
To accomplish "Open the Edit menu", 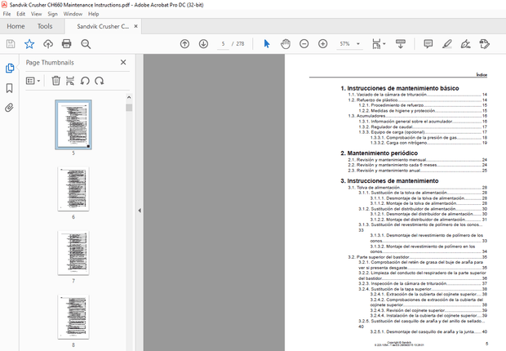I will pyautogui.click(x=21, y=14).
